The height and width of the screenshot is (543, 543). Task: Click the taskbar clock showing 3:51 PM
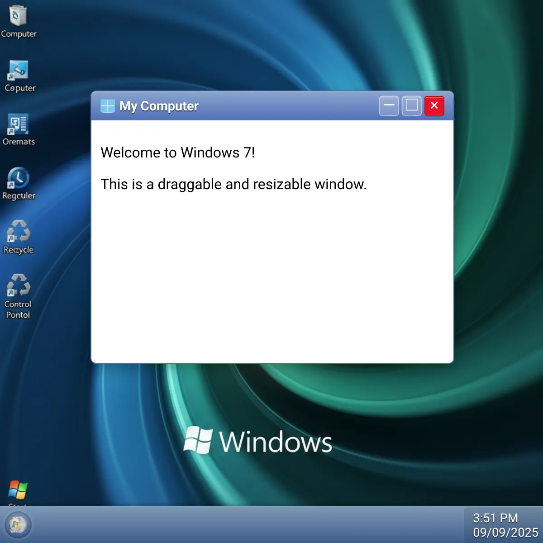point(495,518)
